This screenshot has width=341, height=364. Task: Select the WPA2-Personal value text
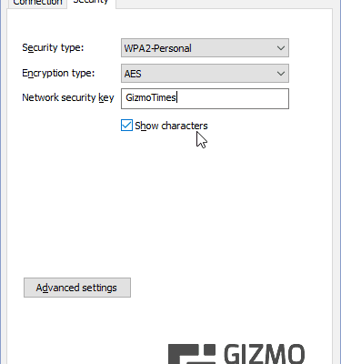157,48
